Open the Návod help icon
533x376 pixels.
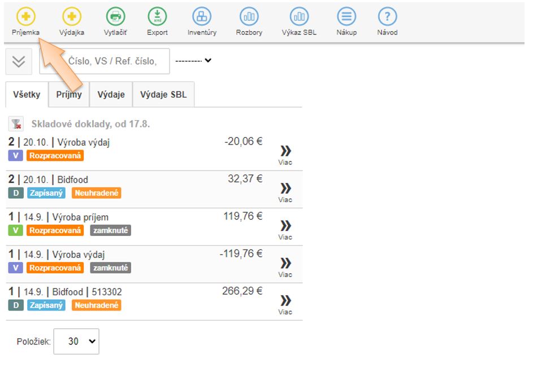point(387,17)
